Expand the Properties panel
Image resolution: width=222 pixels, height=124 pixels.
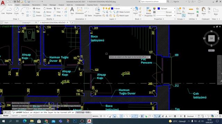click(159, 19)
